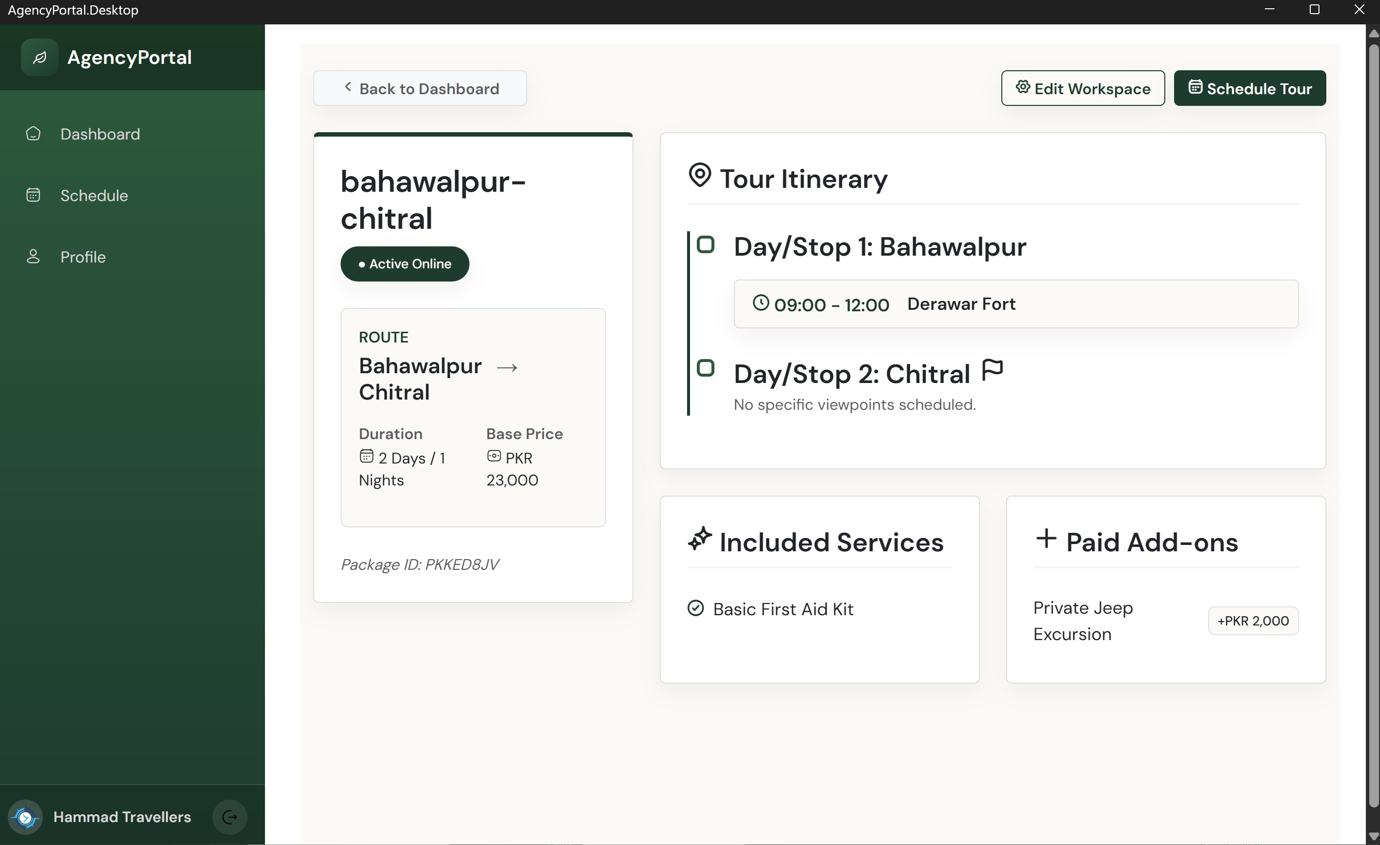Click the Schedule calendar icon in sidebar
This screenshot has height=845, width=1380.
tap(33, 195)
